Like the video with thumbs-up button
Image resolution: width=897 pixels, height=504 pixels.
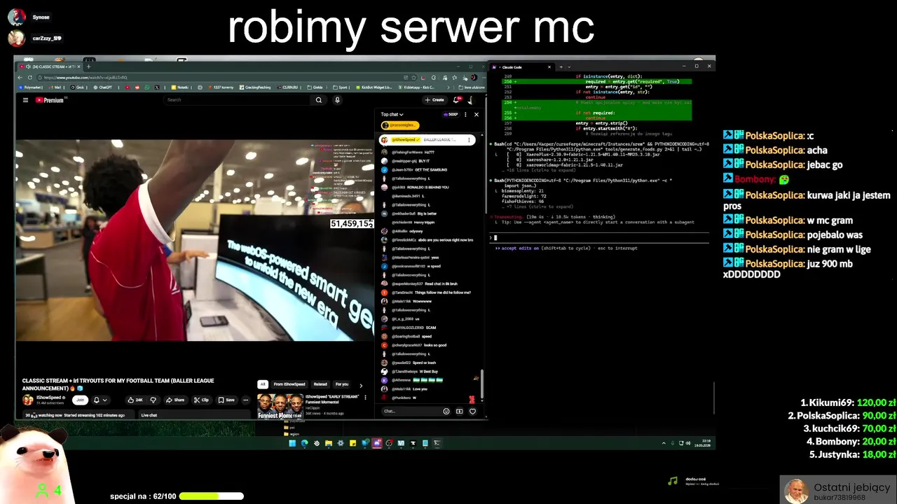pyautogui.click(x=135, y=400)
